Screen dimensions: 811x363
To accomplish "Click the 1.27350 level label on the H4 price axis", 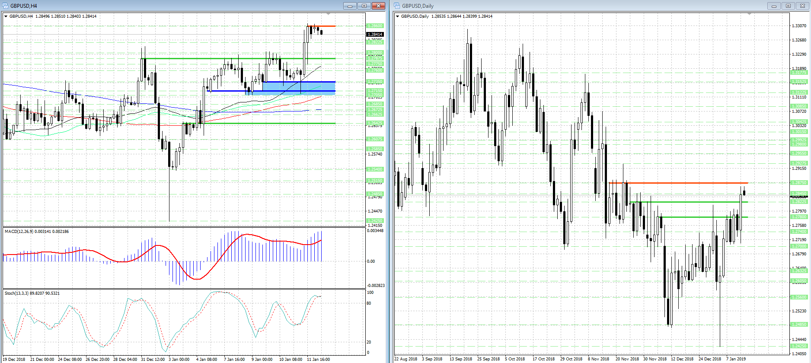I will 374,82.
